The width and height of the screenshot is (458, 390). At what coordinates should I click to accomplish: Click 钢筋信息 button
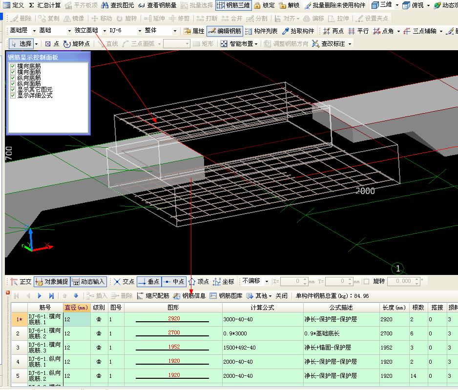point(189,296)
